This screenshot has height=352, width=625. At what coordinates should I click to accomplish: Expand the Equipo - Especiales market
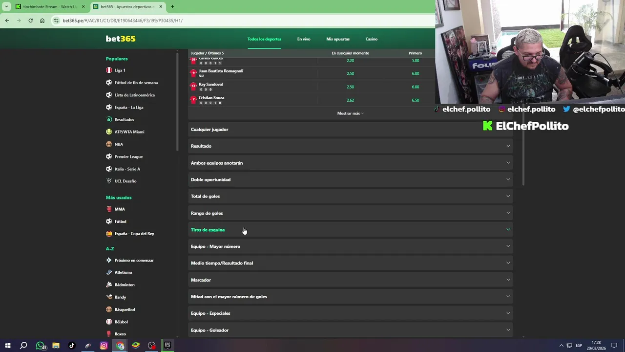[350, 313]
